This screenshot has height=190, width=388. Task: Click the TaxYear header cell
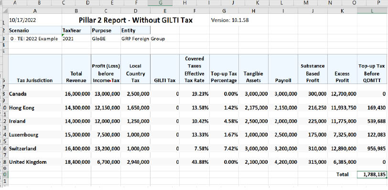76,31
